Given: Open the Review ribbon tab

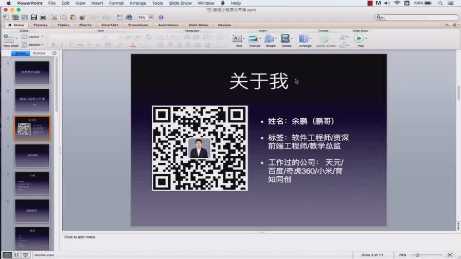Looking at the screenshot, I should [x=224, y=25].
